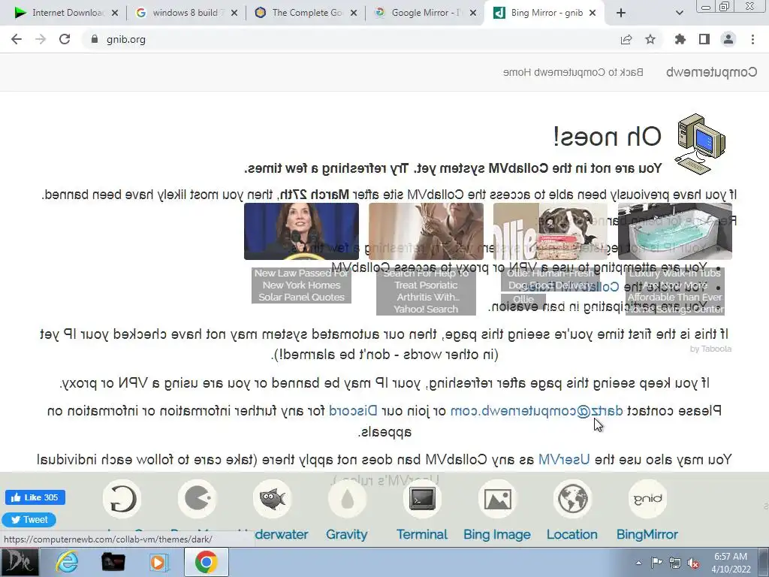Image resolution: width=769 pixels, height=577 pixels.
Task: Open the dark folder taskbar icon
Action: 113,562
